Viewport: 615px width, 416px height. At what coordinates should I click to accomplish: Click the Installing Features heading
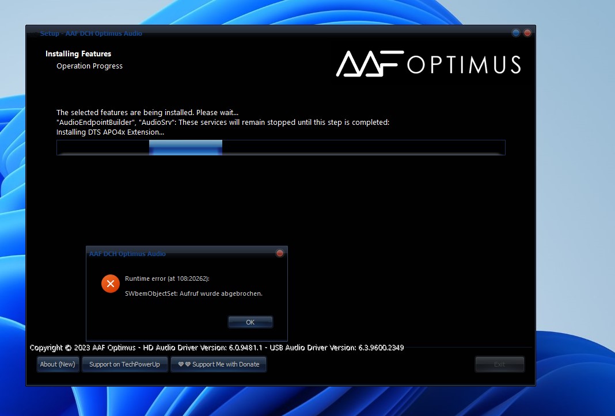(78, 54)
